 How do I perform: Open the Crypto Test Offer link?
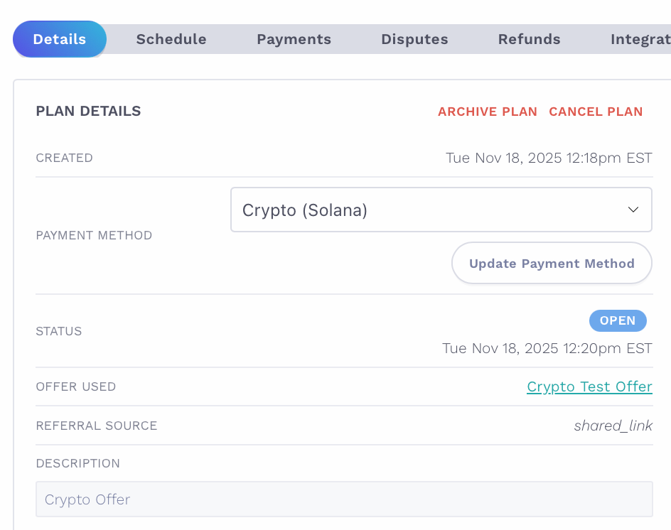(x=589, y=386)
